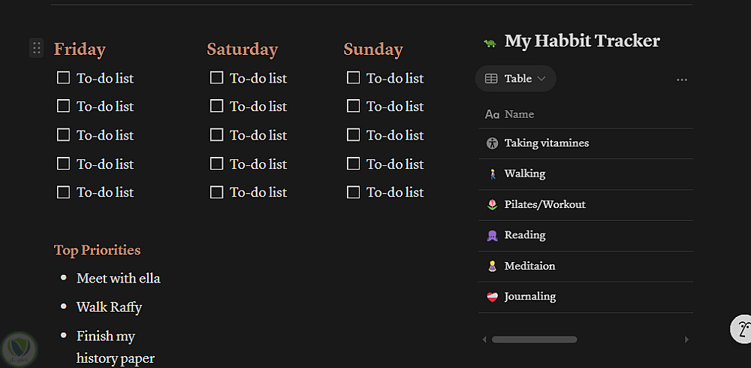Click the drag handle beside Friday heading

36,48
